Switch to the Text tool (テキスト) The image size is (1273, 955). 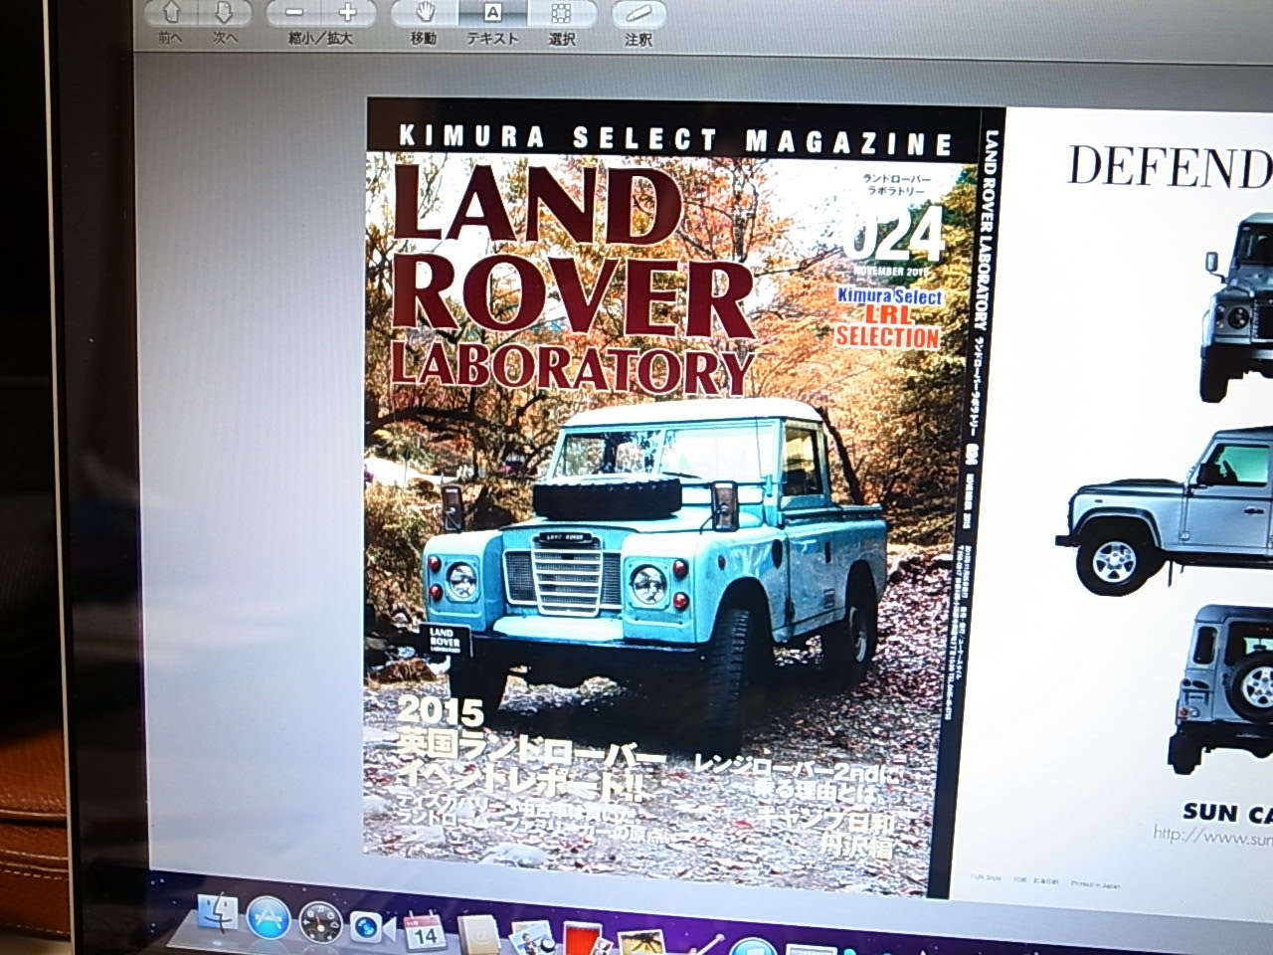pos(492,14)
